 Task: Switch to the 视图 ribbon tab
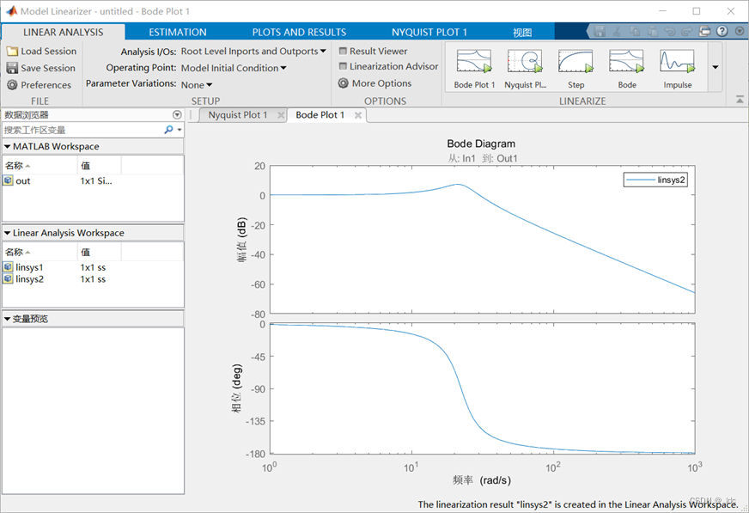(x=522, y=33)
